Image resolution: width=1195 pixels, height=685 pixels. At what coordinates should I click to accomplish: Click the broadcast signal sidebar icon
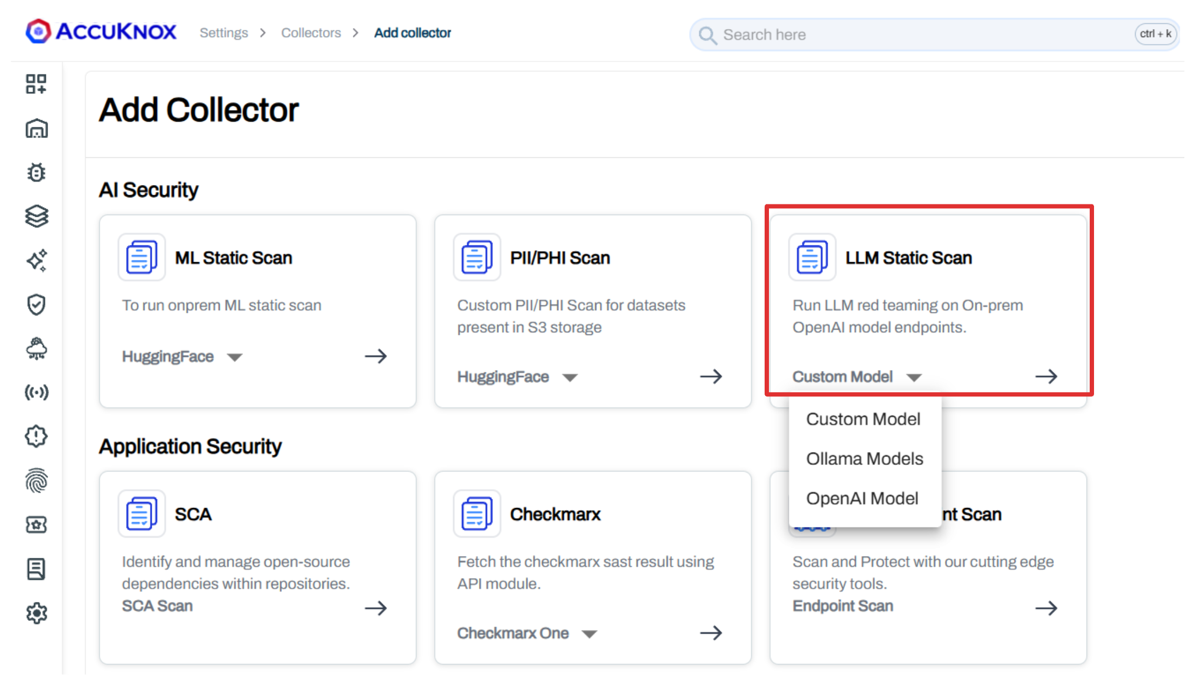(36, 392)
